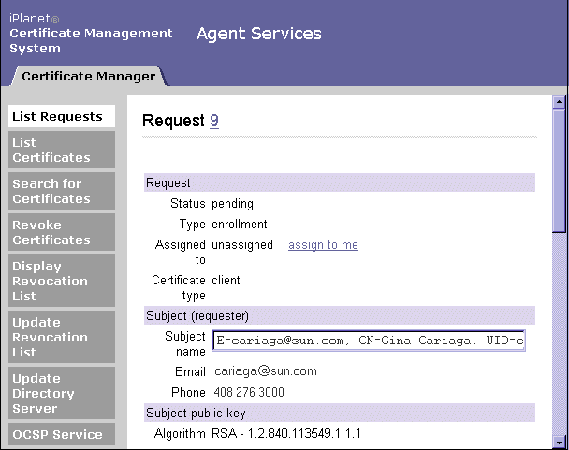Click inside the Subject name field

(x=369, y=341)
